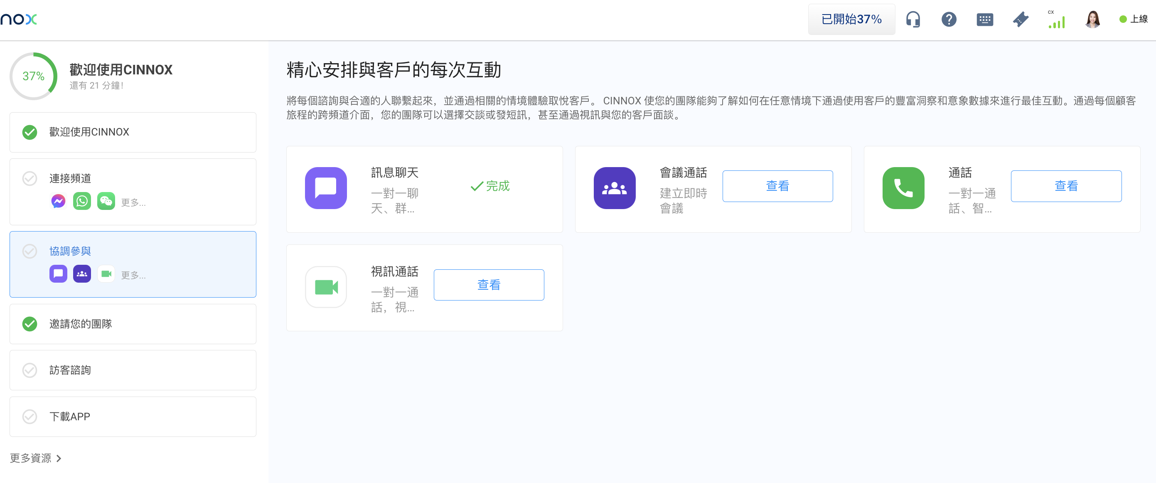The width and height of the screenshot is (1156, 483).
Task: Toggle the 連接頻道 step check circle
Action: tap(30, 178)
